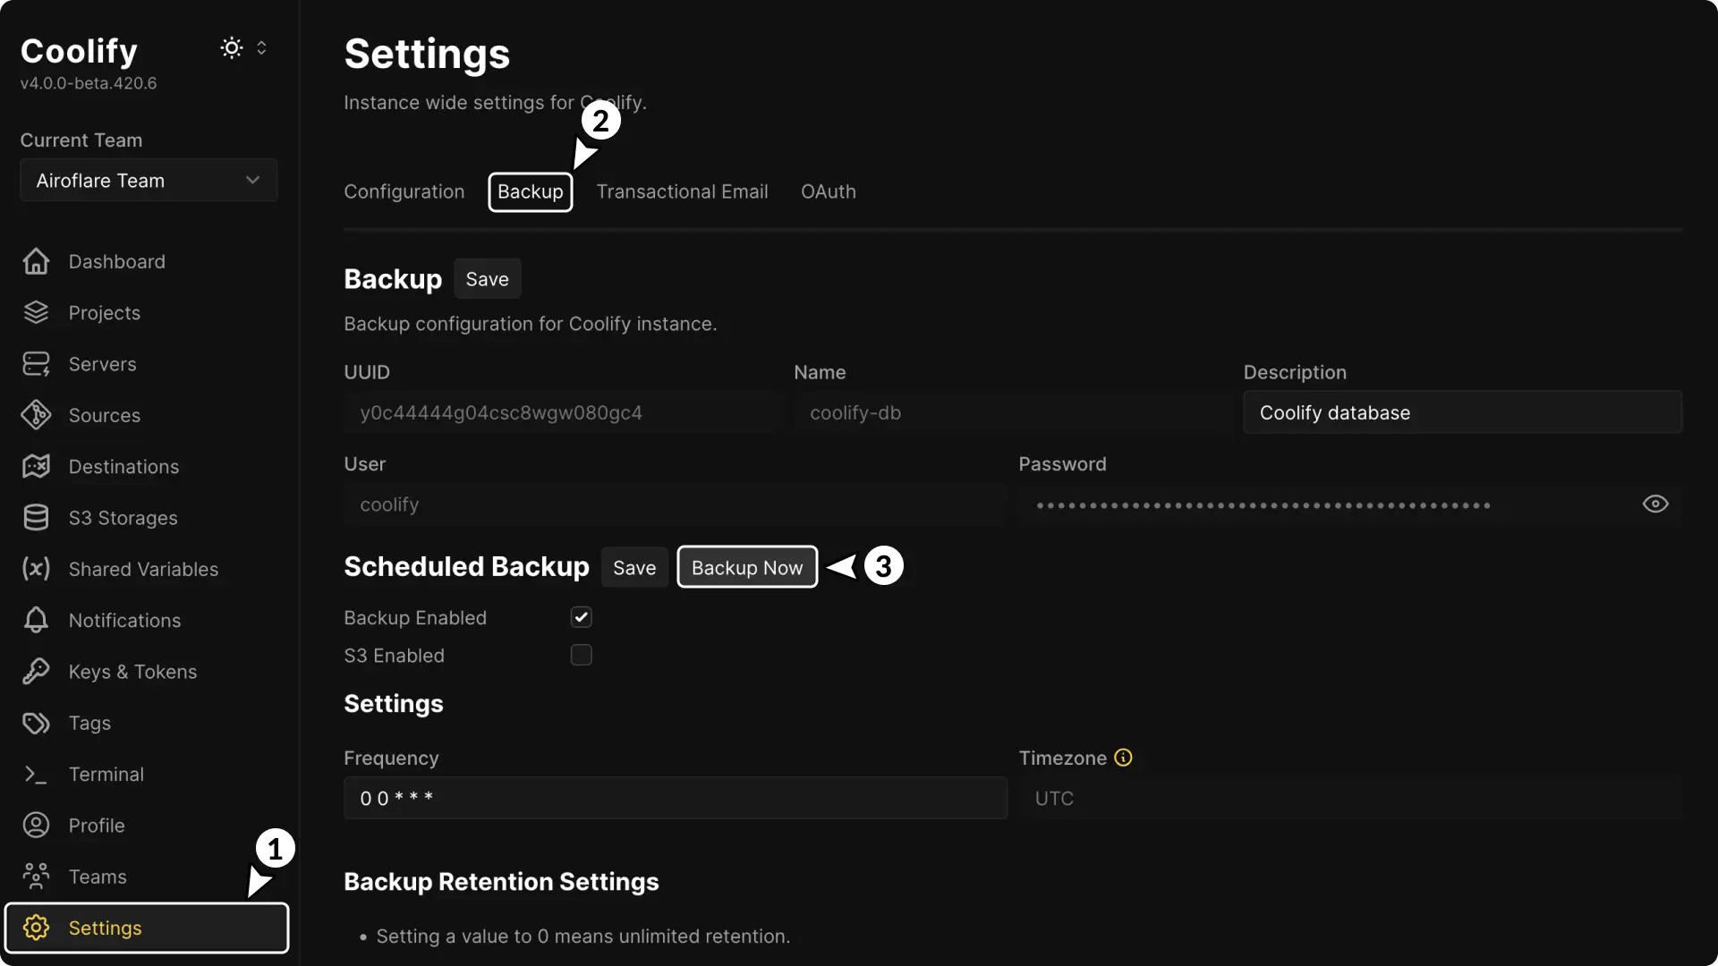The height and width of the screenshot is (966, 1718).
Task: Open Keys & Tokens
Action: [x=132, y=672]
